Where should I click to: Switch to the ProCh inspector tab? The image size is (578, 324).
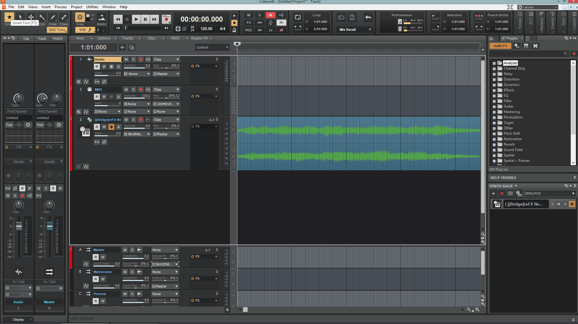click(x=57, y=39)
